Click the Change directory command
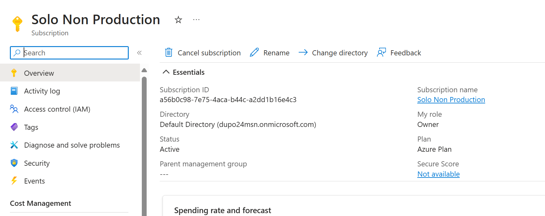The width and height of the screenshot is (545, 216). pos(333,52)
